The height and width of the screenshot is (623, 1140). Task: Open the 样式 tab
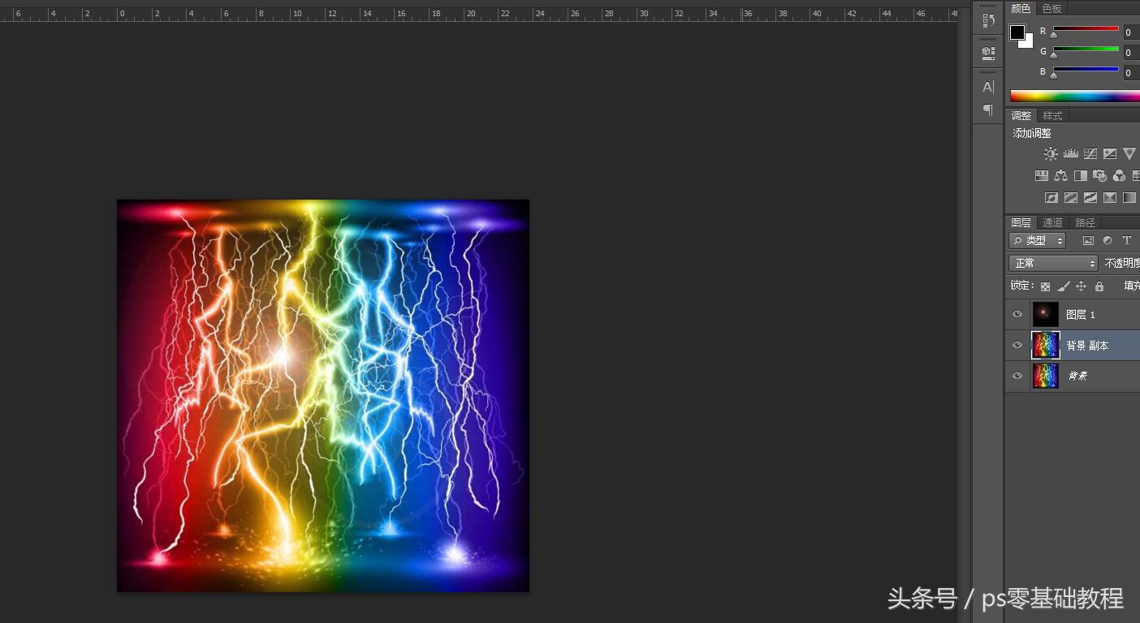[1052, 116]
